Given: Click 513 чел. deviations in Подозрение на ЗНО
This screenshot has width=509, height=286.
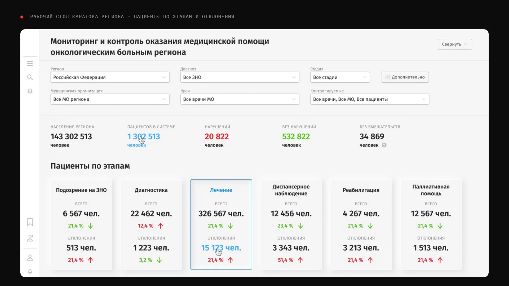Looking at the screenshot, I should click(81, 248).
